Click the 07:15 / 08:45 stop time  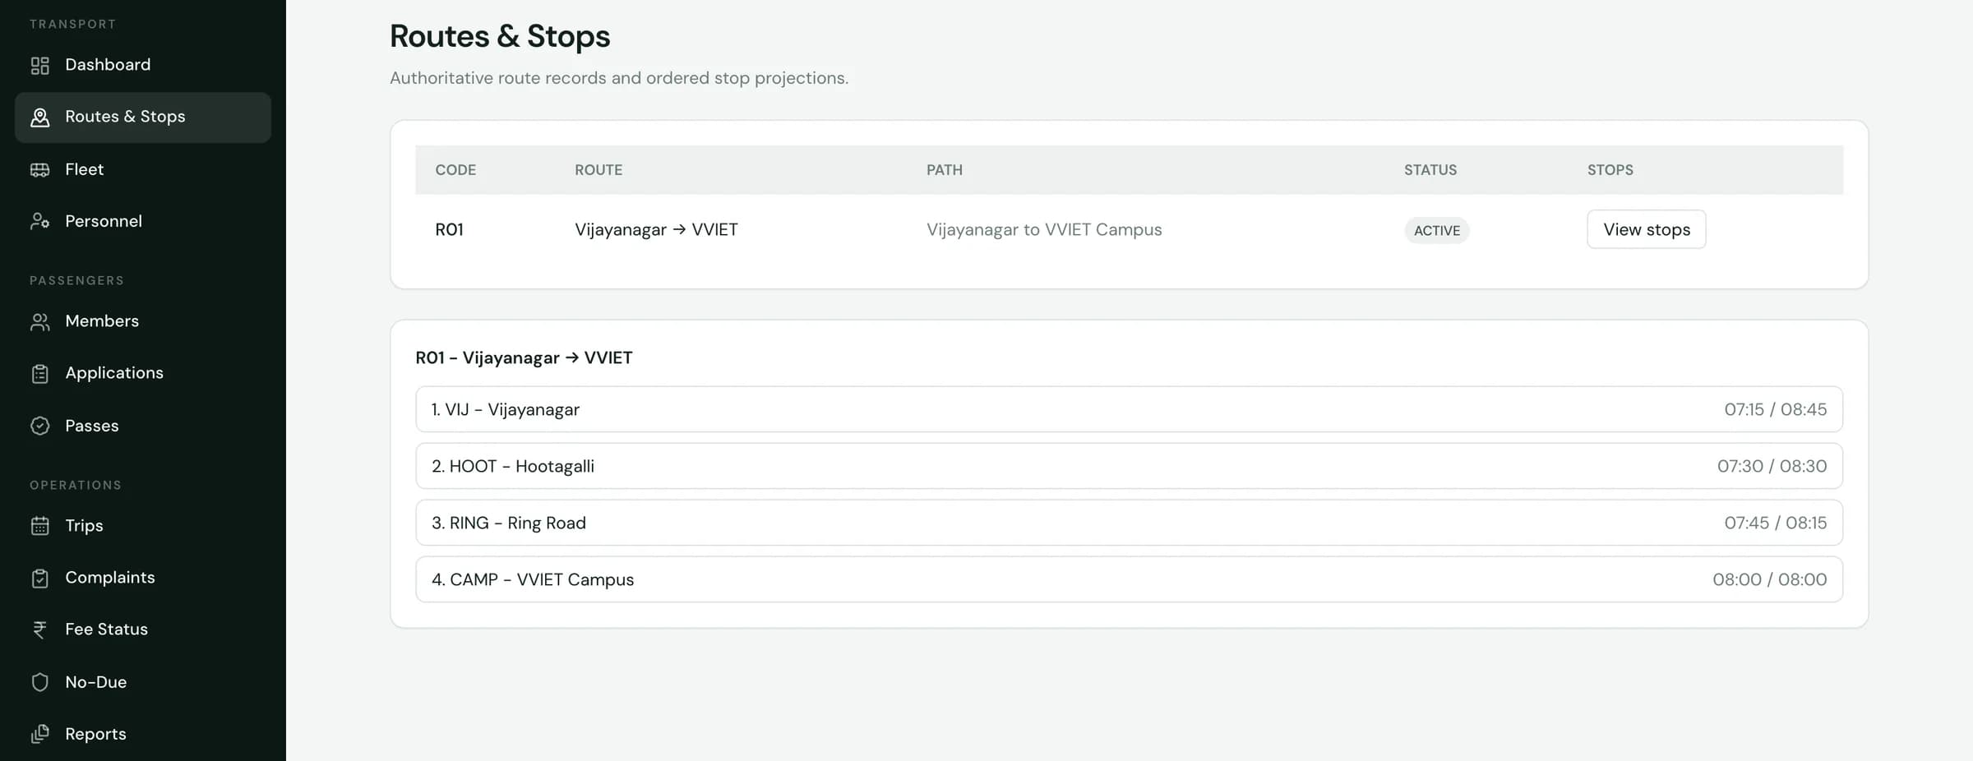(x=1775, y=409)
